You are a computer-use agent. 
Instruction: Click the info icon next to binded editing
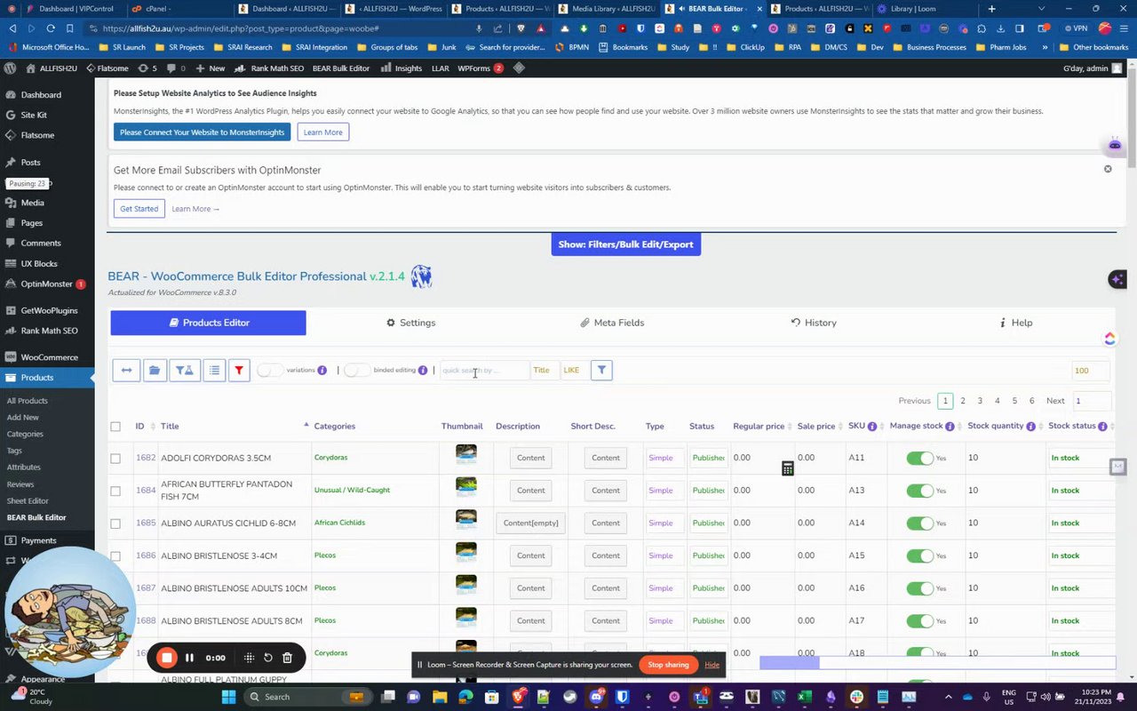coord(423,371)
